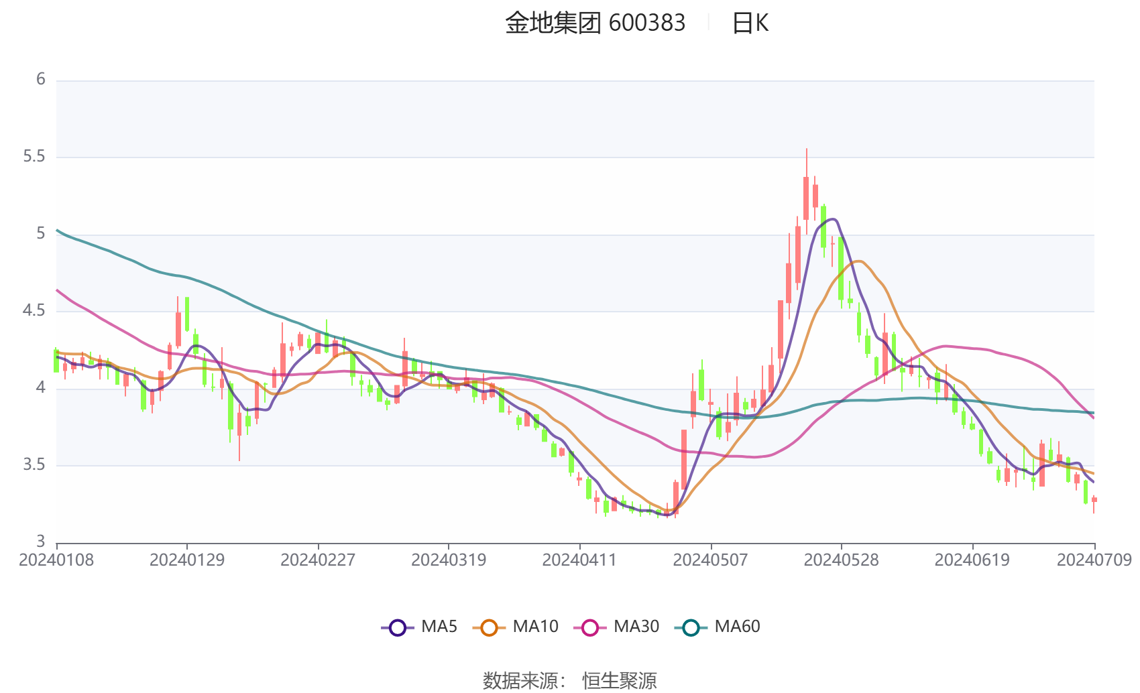
Task: Click the 20240227 date axis label
Action: 318,560
